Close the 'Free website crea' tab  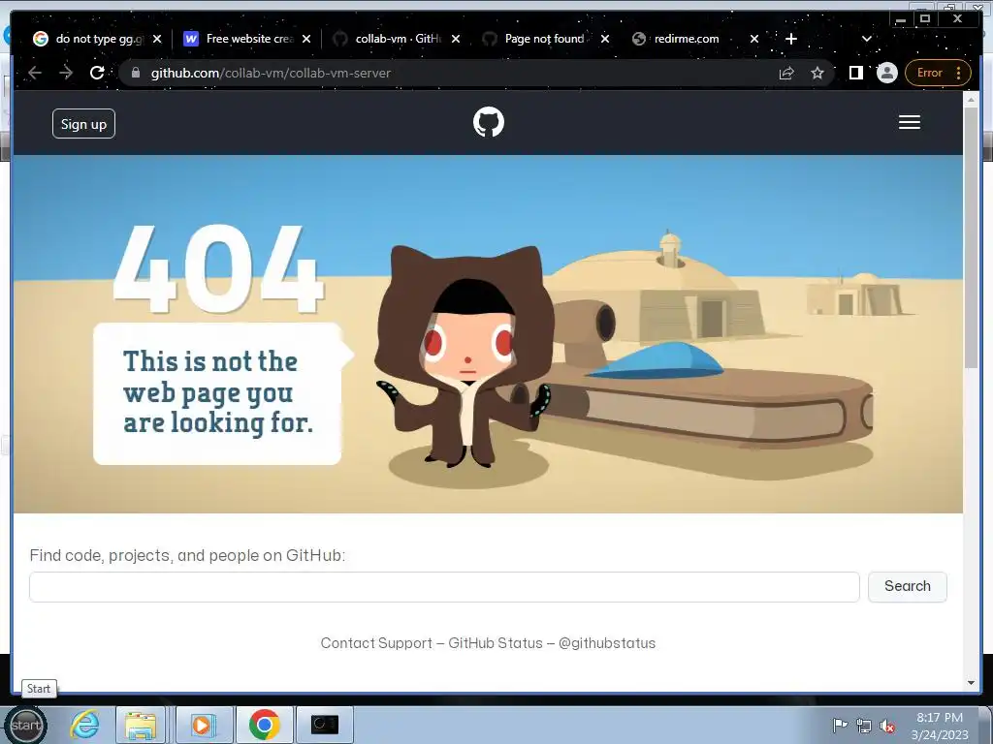306,39
